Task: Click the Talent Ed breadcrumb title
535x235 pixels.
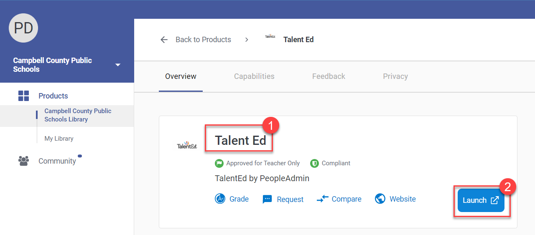Action: [298, 40]
